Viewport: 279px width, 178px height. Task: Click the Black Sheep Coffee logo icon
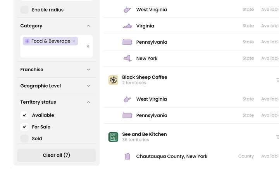(x=113, y=80)
